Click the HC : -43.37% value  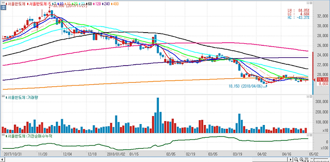298,17
